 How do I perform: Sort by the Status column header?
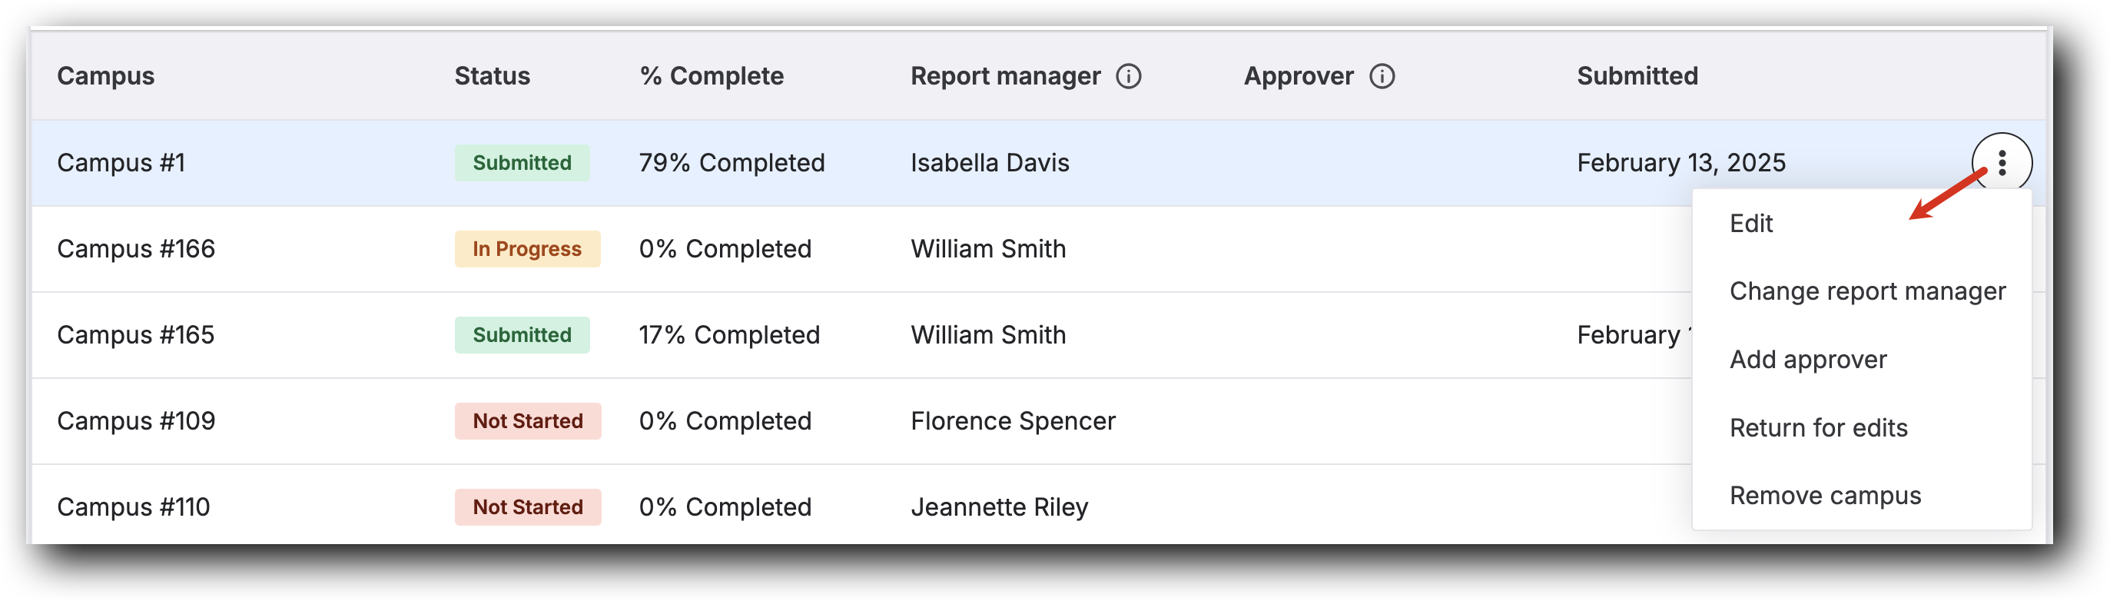tap(493, 75)
